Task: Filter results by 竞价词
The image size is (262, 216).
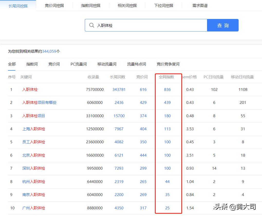Action: pos(54,64)
